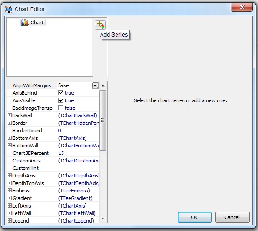Select the Chart node in the tree
The width and height of the screenshot is (258, 231).
click(33, 23)
